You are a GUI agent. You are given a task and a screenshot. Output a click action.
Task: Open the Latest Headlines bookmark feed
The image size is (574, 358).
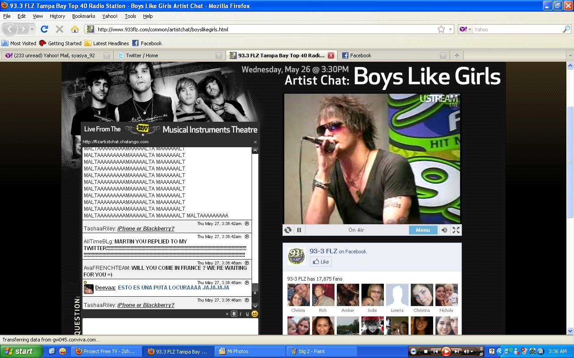coord(107,43)
